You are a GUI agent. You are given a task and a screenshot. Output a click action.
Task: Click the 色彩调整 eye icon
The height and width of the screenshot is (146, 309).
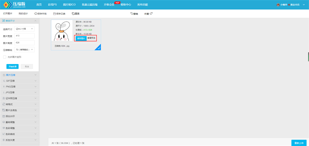[x=4, y=128]
